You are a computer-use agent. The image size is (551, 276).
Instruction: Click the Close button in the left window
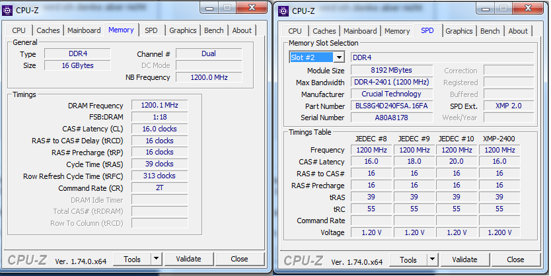click(x=239, y=259)
